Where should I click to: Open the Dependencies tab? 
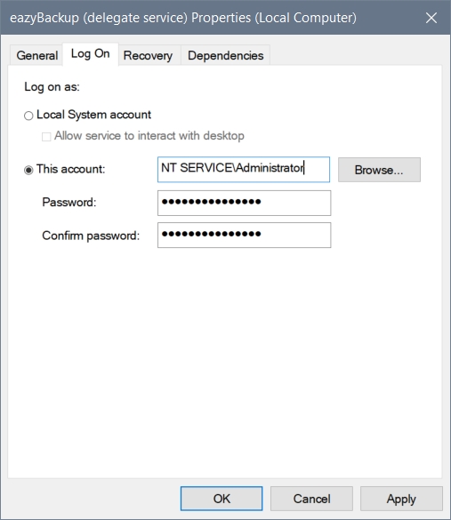(x=226, y=55)
